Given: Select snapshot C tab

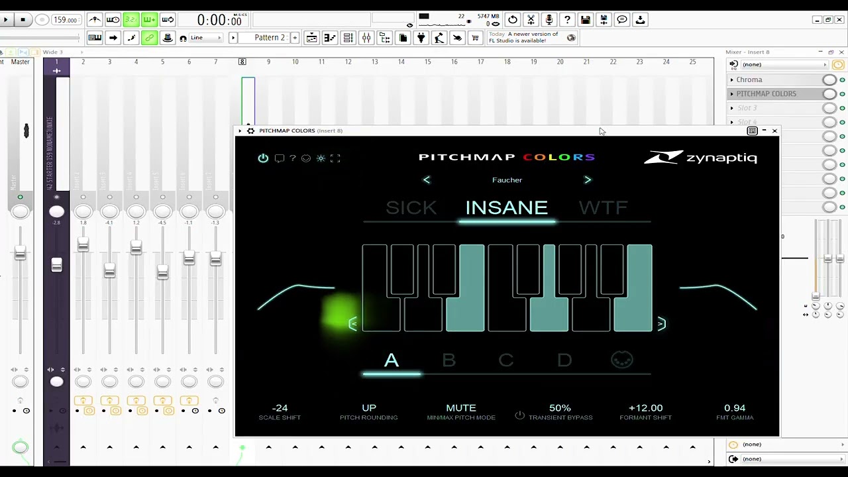Looking at the screenshot, I should click(x=506, y=360).
